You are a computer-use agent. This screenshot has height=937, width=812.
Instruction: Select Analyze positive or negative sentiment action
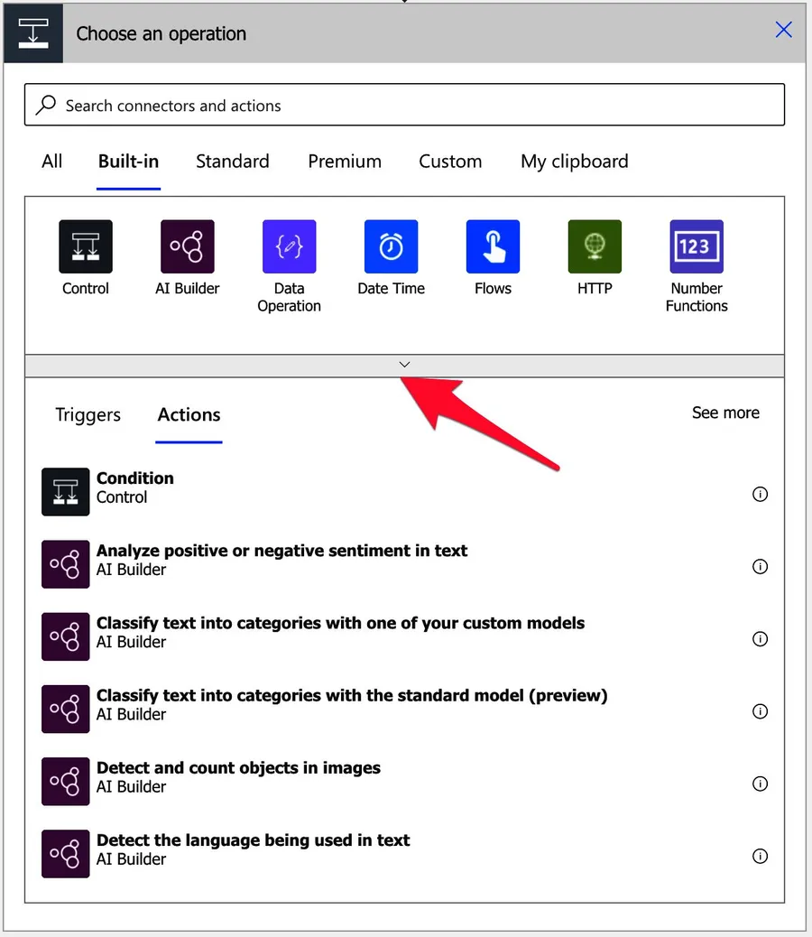[281, 560]
